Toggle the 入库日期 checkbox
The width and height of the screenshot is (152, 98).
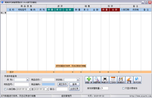point(5,89)
